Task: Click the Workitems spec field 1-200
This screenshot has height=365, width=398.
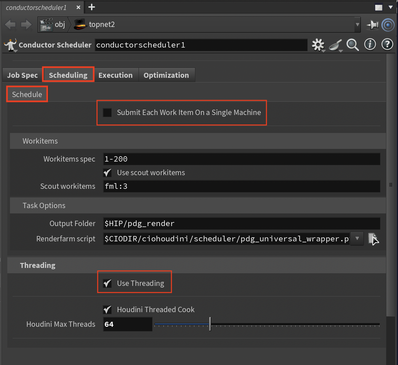Action: coord(242,159)
